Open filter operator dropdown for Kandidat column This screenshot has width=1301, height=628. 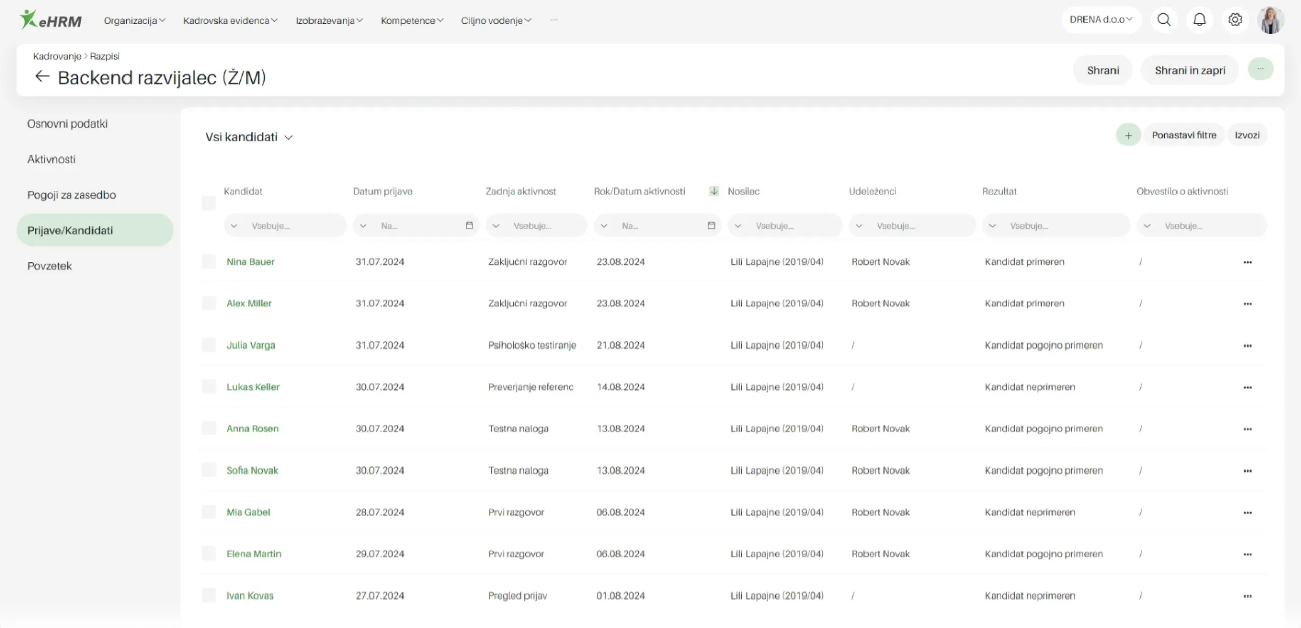(234, 226)
